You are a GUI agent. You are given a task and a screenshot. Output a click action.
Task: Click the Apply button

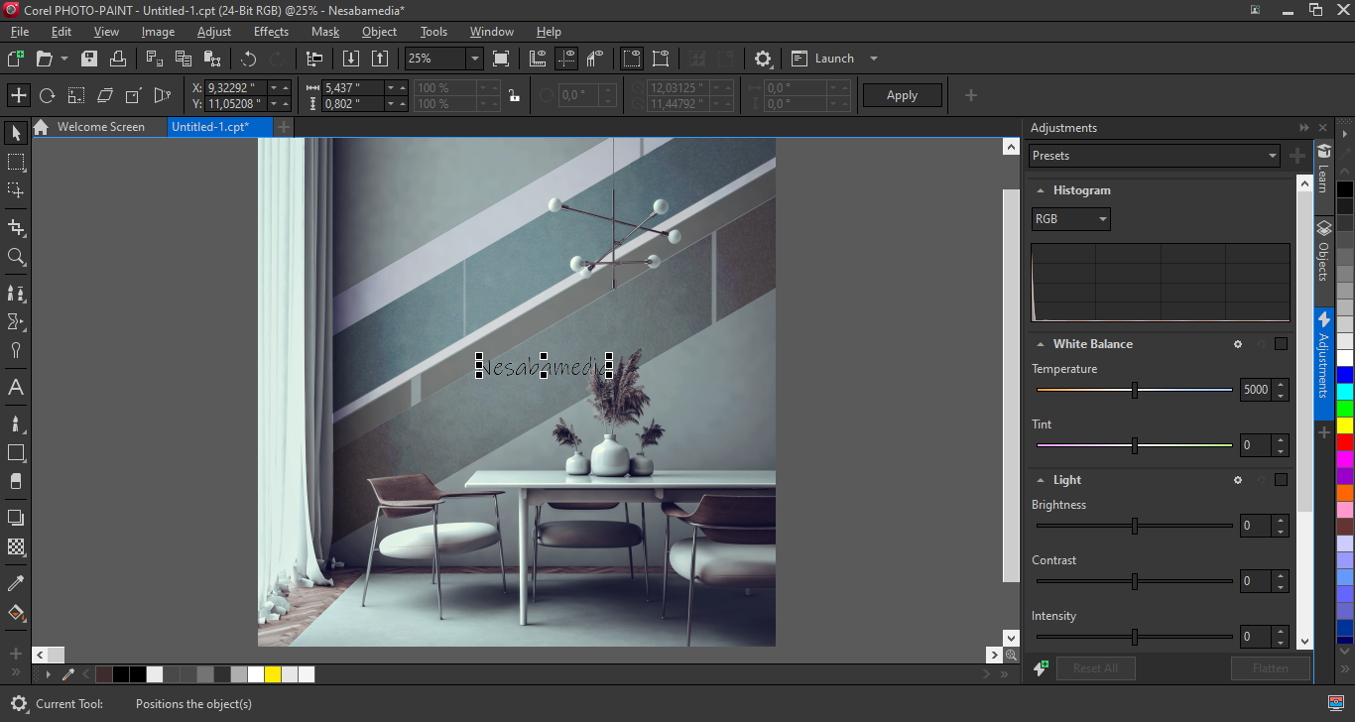pyautogui.click(x=902, y=95)
